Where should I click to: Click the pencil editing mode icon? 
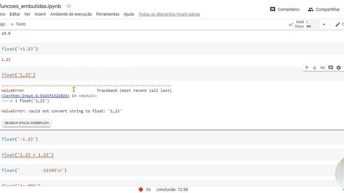[x=338, y=24]
